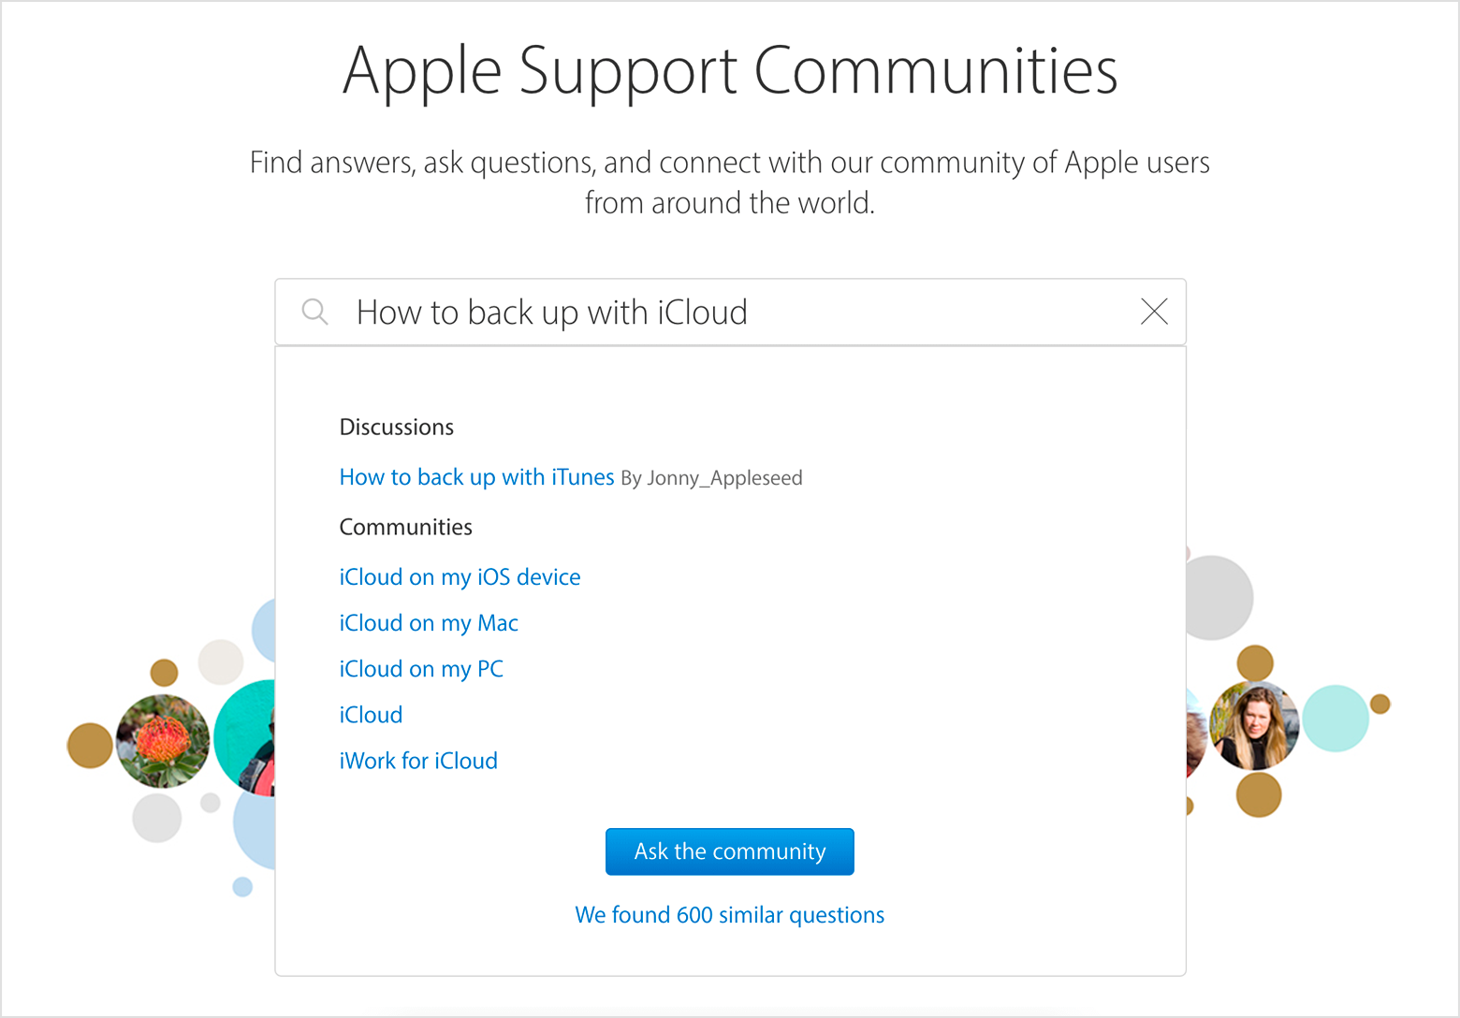Click the 'Apple Support Communities' page title
Viewport: 1460px width, 1018px height.
click(730, 70)
